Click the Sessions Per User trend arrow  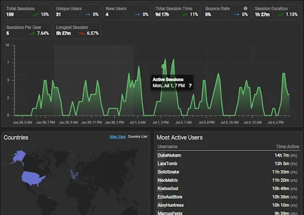point(32,33)
